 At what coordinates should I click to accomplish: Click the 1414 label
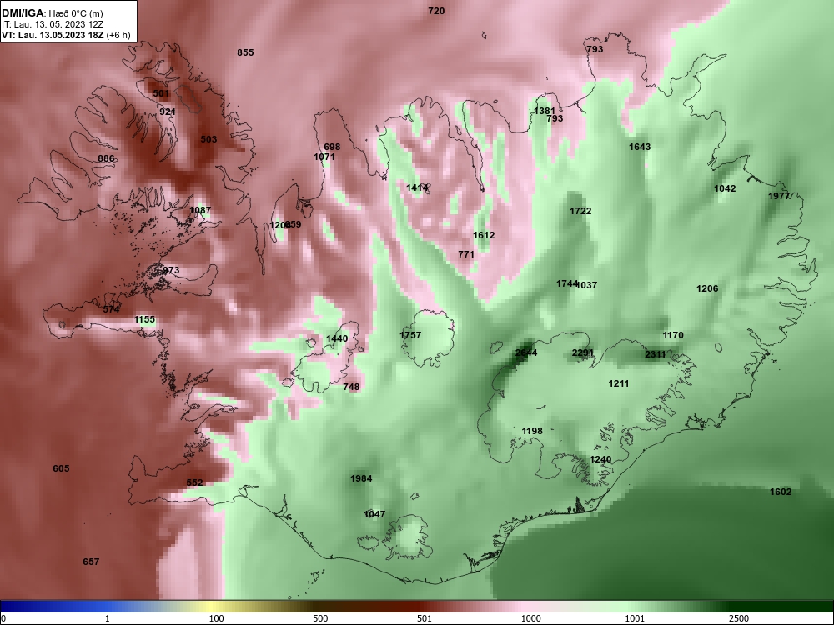tap(417, 187)
